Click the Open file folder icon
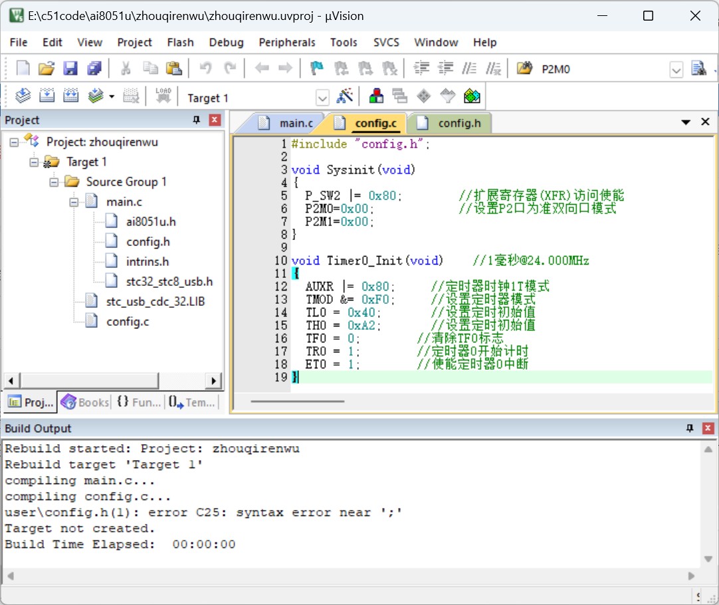Image resolution: width=719 pixels, height=605 pixels. 47,68
